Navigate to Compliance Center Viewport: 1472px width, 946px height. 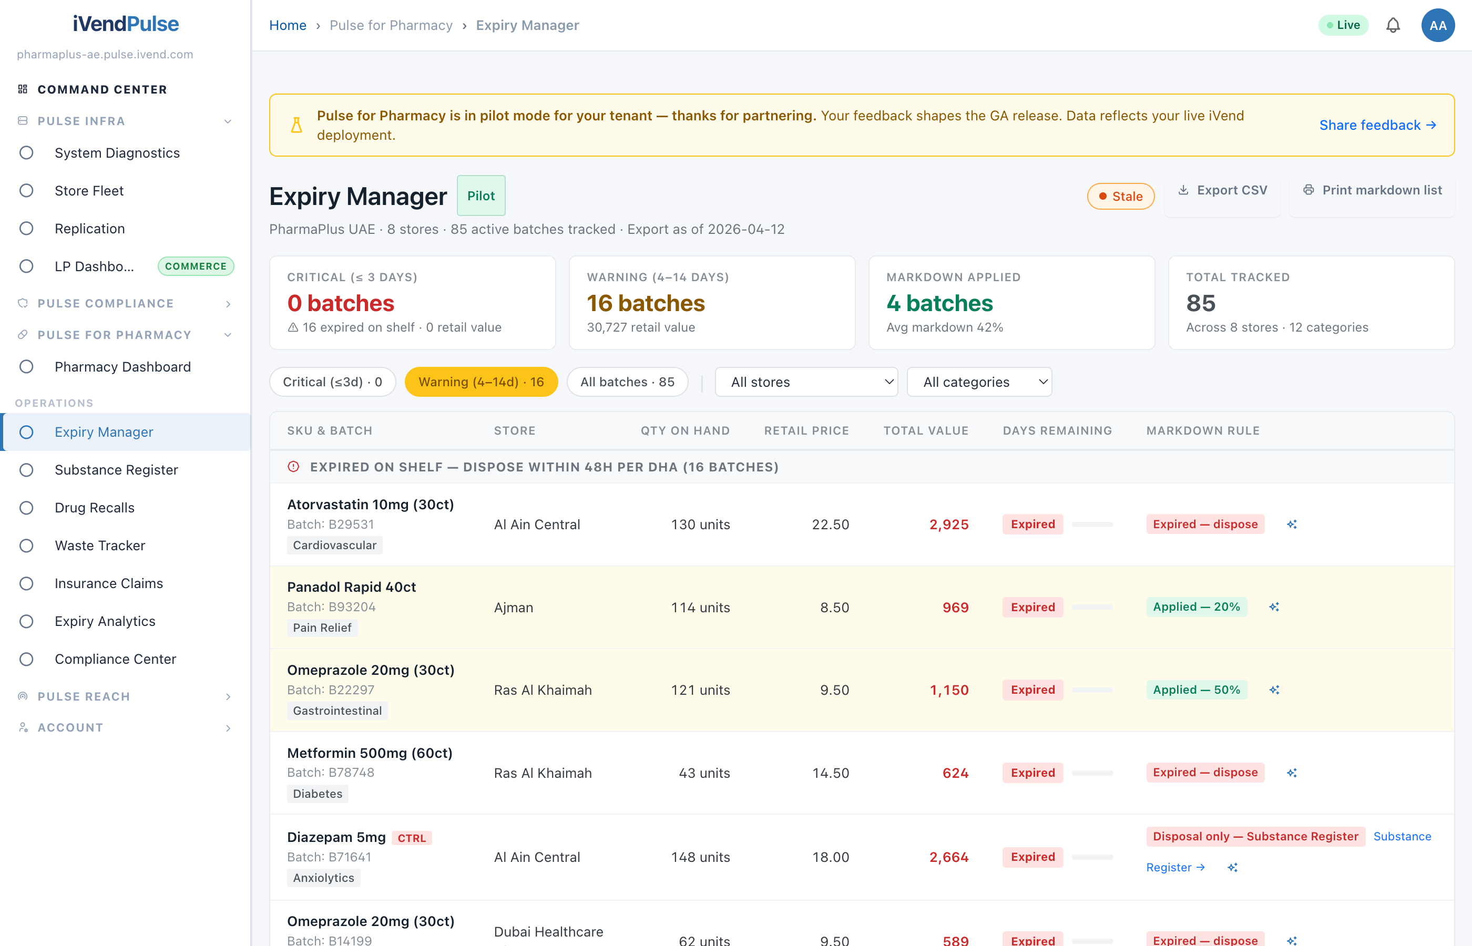point(125,659)
